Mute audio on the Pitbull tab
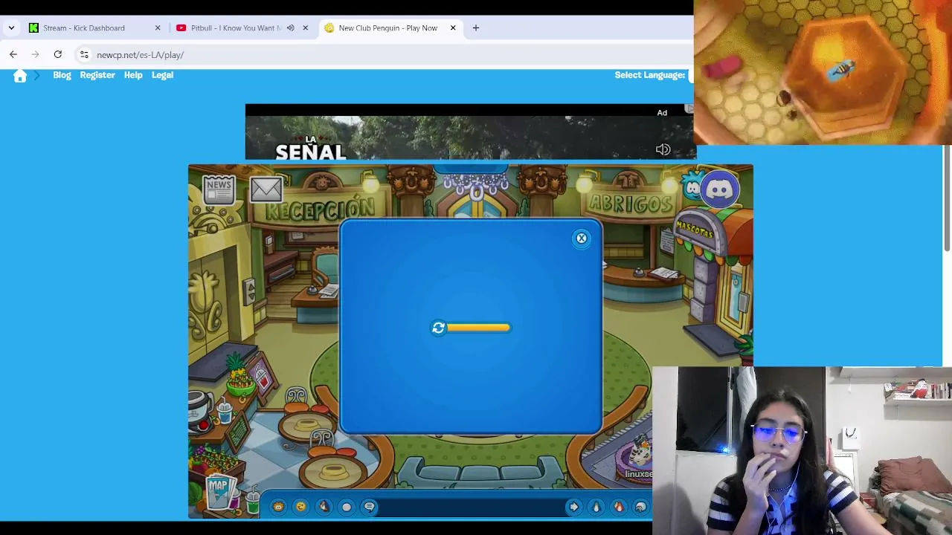The image size is (952, 535). (x=290, y=28)
